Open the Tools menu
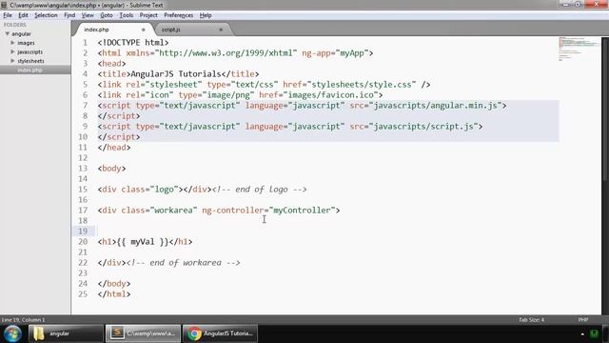The image size is (609, 343). (126, 15)
